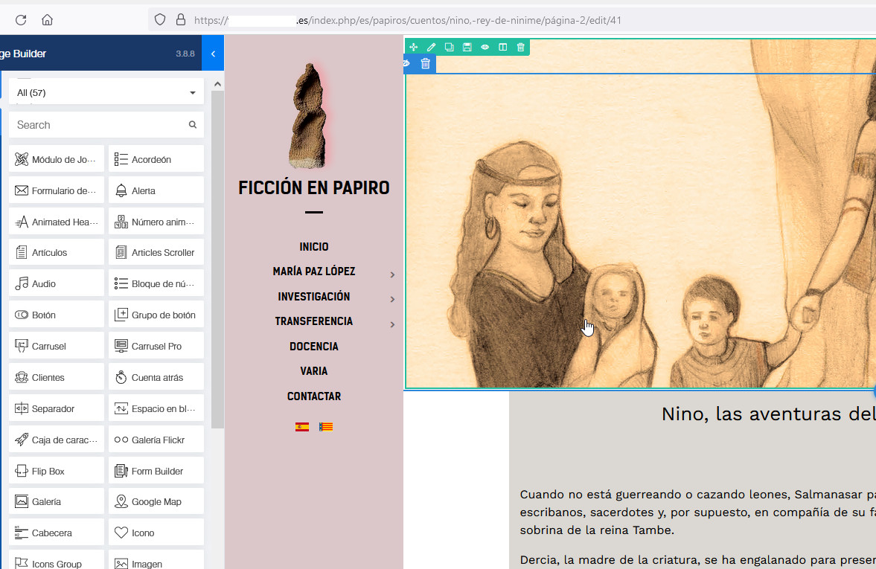Delete the column with blue trash icon
Image resolution: width=876 pixels, height=569 pixels.
[x=425, y=64]
